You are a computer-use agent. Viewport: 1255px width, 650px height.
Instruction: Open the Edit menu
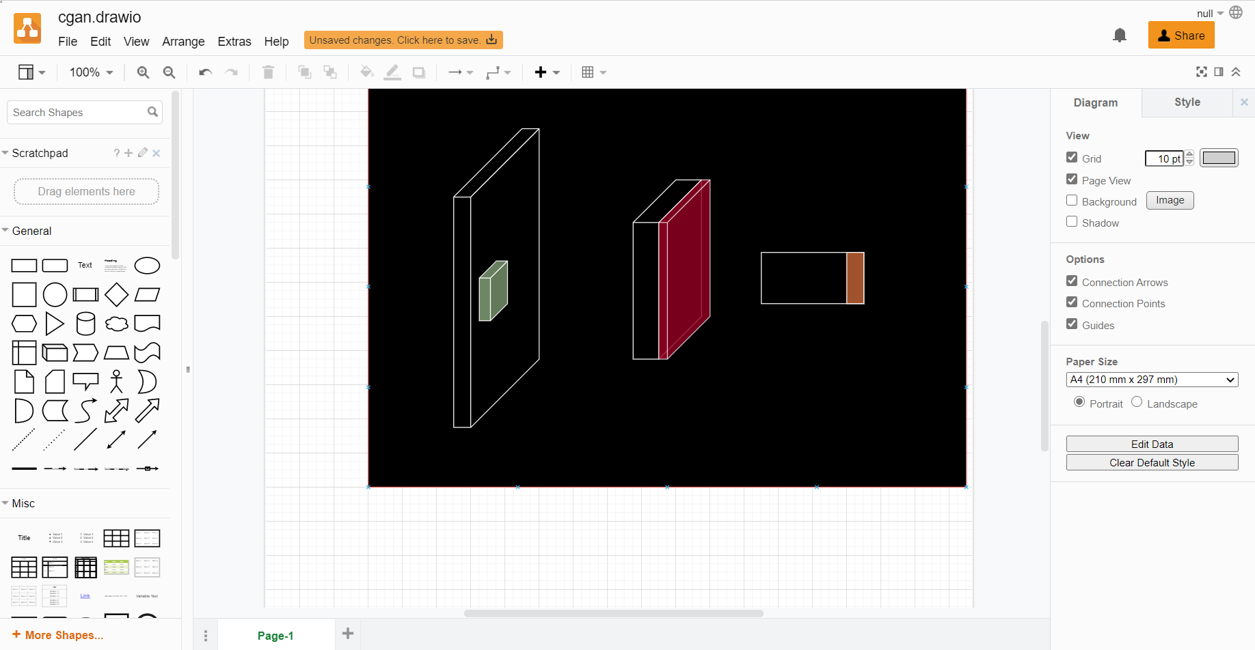tap(100, 41)
